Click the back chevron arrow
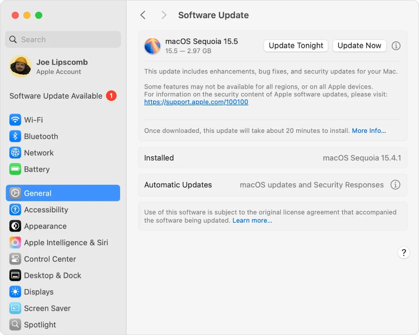419x335 pixels. click(x=143, y=15)
